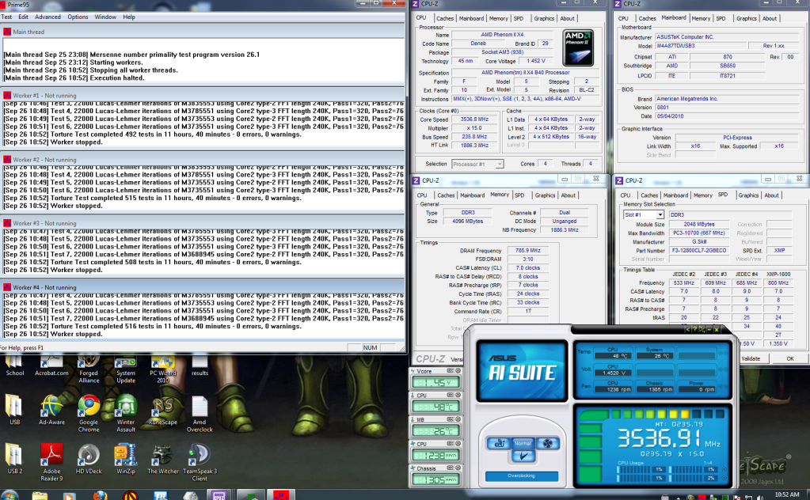
Task: Open the Winter Assault game shortcut
Action: pos(126,413)
